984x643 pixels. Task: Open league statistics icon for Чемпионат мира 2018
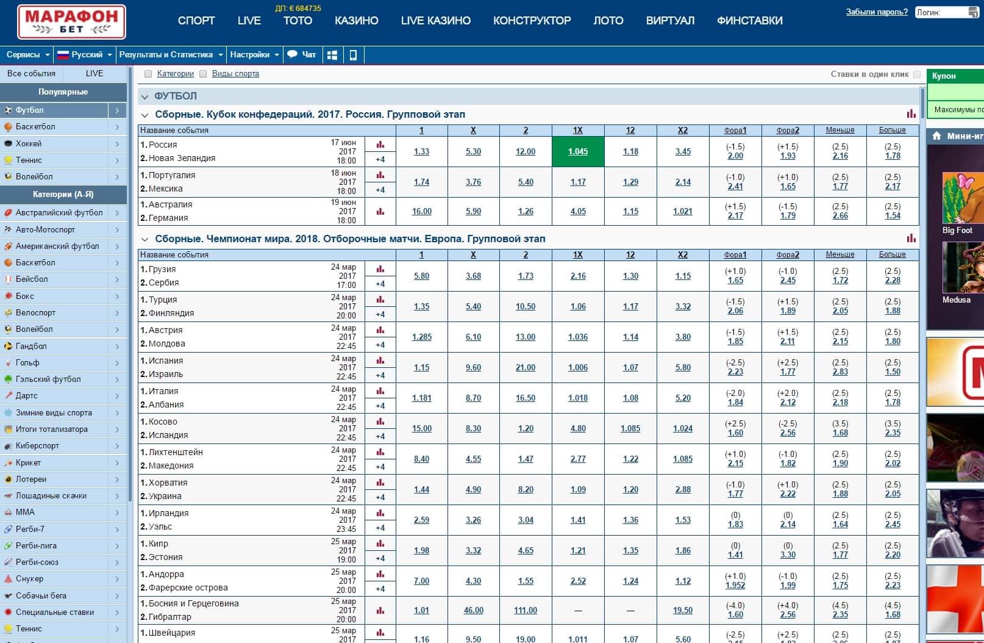click(x=911, y=239)
